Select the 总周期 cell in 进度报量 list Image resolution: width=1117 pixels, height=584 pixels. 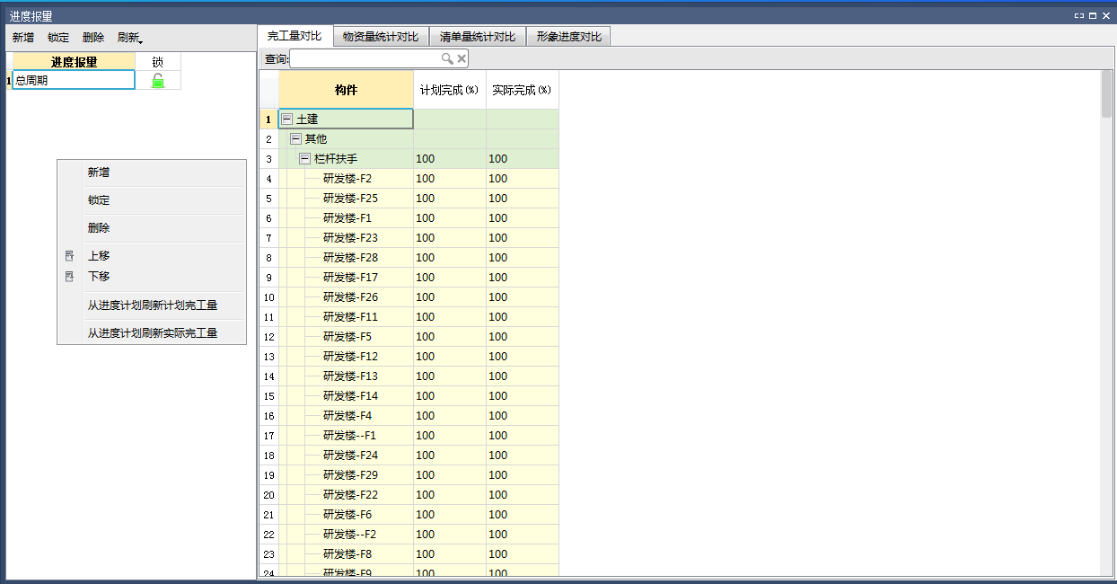tap(74, 81)
